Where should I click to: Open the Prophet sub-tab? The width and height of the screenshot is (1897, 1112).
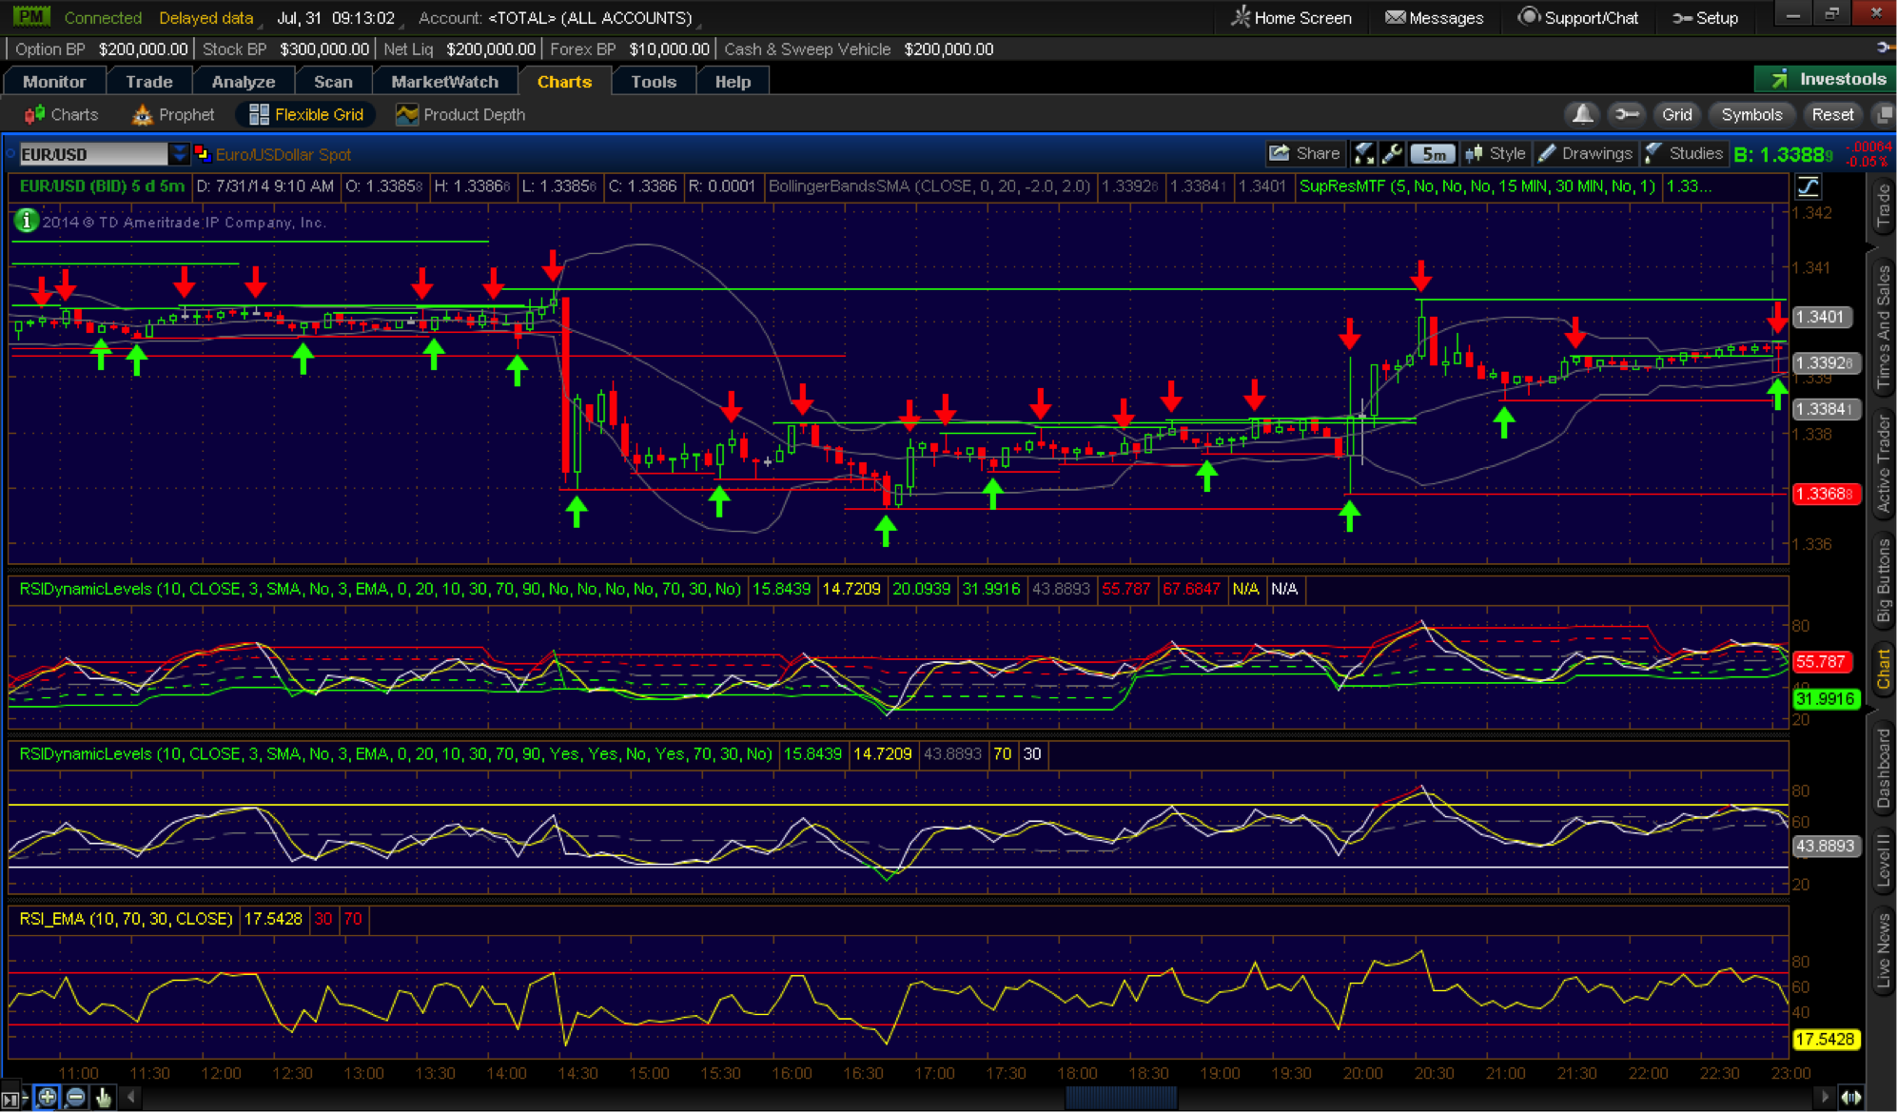(x=174, y=114)
